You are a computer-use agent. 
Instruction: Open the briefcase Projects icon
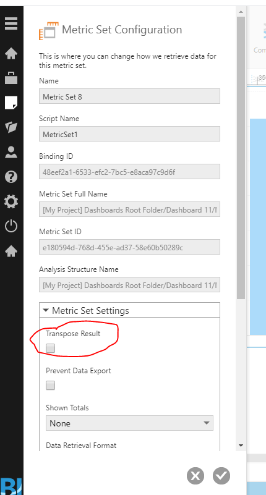[11, 78]
